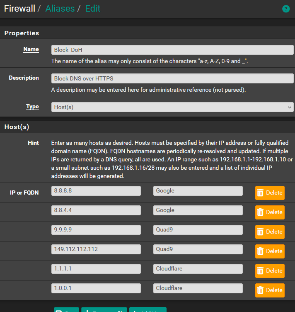The width and height of the screenshot is (295, 312).
Task: Delete the 1.1.1.1 Cloudflare host
Action: pyautogui.click(x=270, y=271)
